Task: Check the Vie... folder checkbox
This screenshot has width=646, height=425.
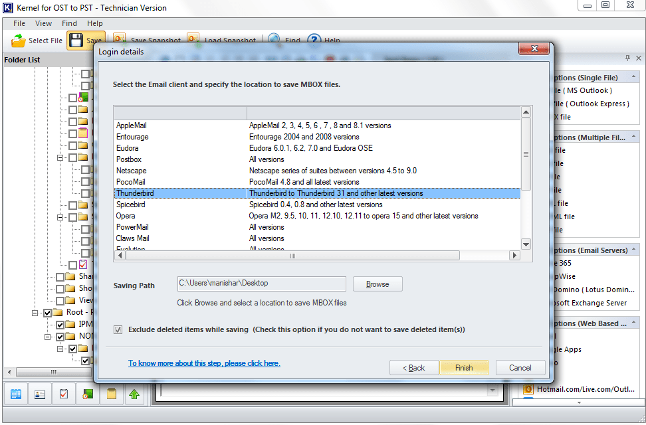Action: (60, 301)
